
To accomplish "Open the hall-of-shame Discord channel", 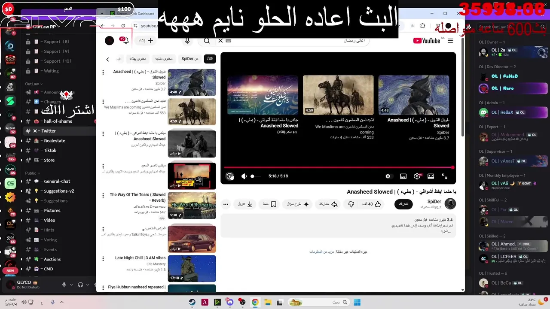I will tap(58, 121).
